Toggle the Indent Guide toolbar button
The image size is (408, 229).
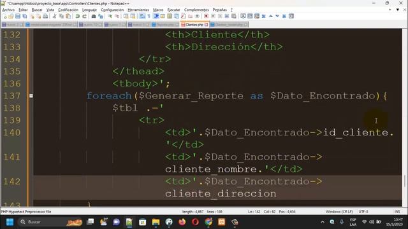point(156,16)
